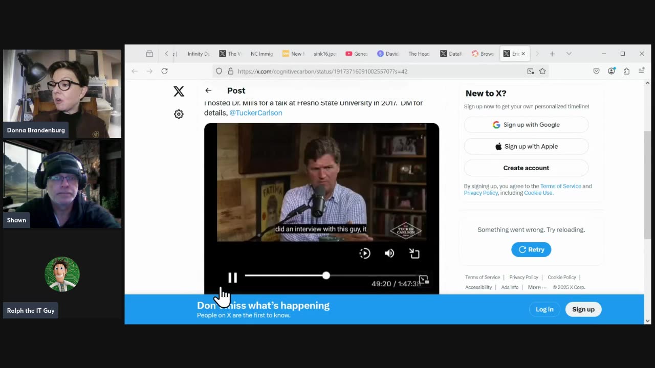
Task: Switch to the DataR tab
Action: coord(451,54)
